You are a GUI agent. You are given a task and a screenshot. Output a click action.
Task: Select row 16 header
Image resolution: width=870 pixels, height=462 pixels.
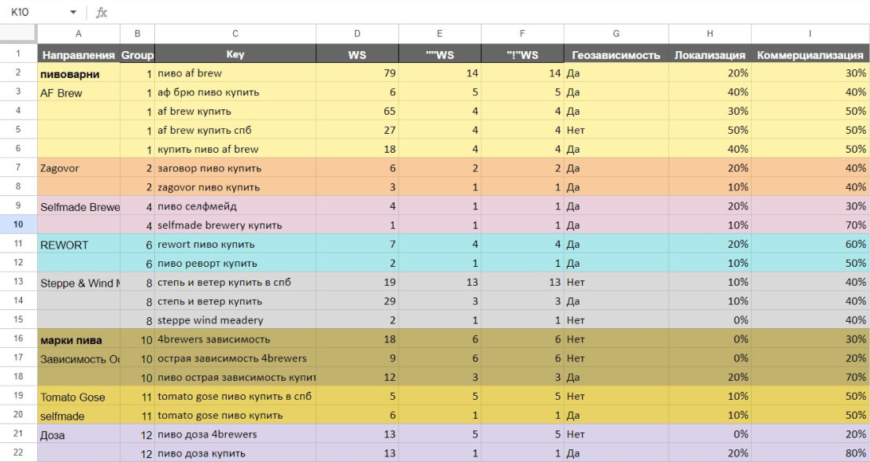(x=18, y=338)
